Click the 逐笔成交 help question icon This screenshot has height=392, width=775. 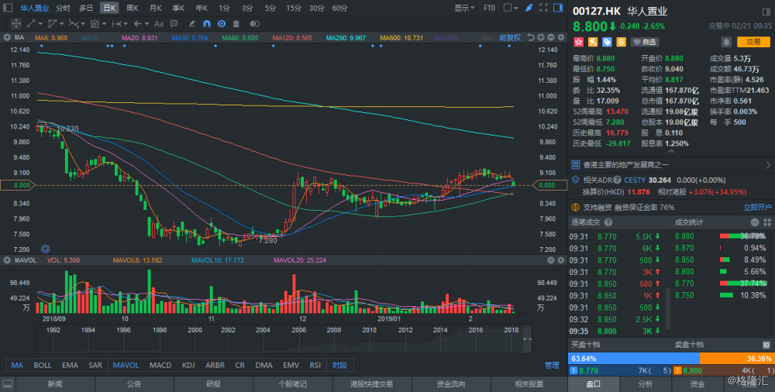[608, 222]
